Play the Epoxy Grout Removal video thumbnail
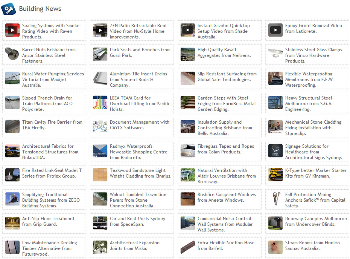 tap(275, 30)
